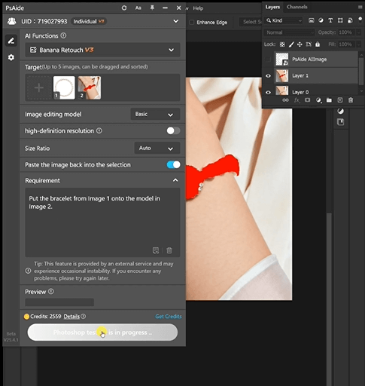
Task: Add a layer style with fx icon
Action: click(297, 100)
